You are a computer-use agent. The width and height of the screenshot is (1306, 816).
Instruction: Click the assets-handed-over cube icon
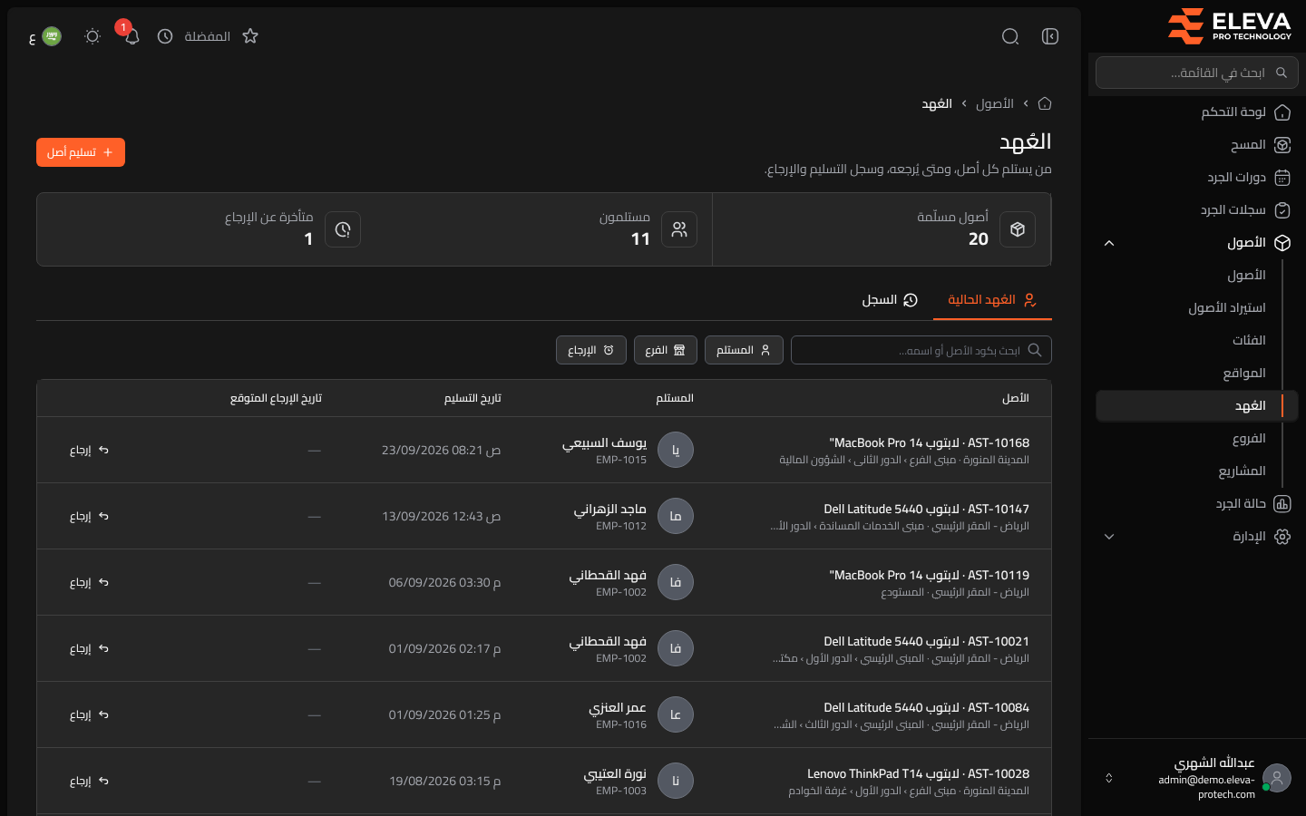coord(1018,229)
